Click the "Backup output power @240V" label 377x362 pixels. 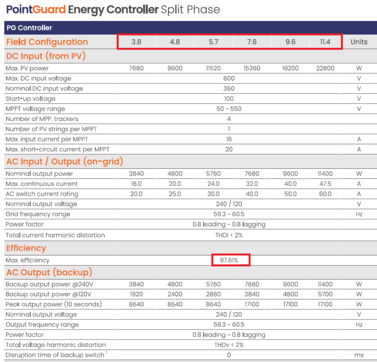click(x=49, y=284)
